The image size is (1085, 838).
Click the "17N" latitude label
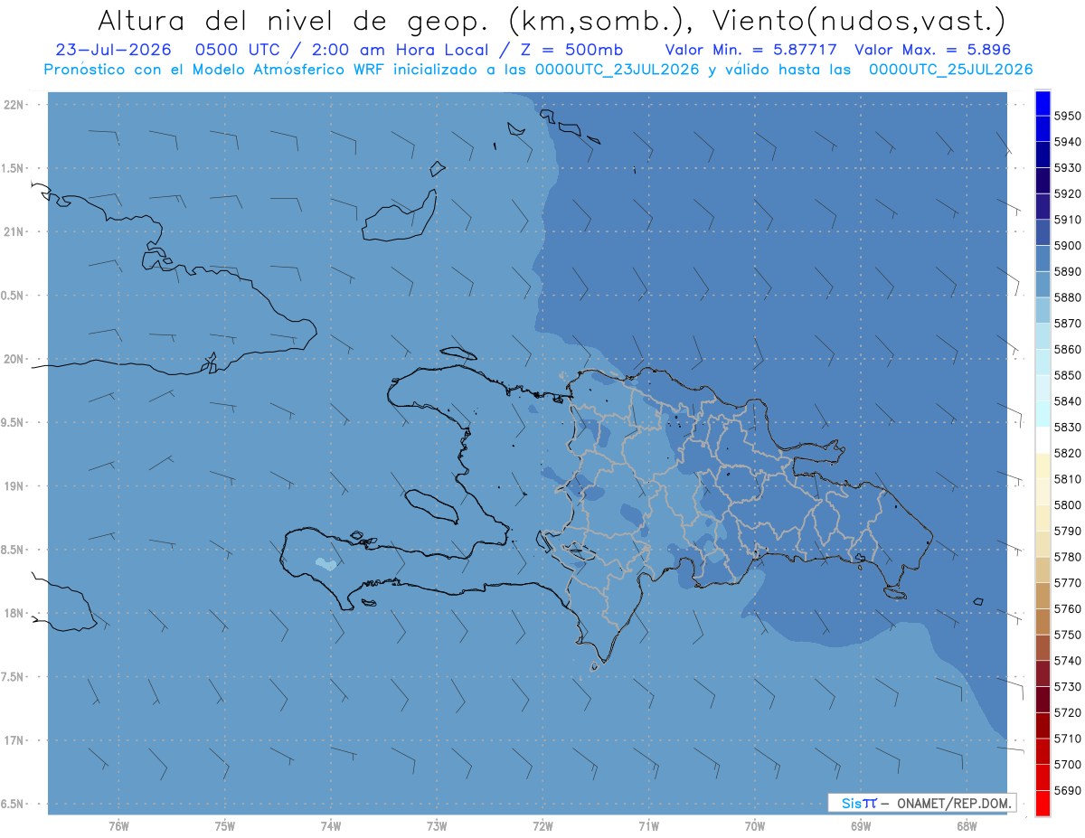(13, 740)
